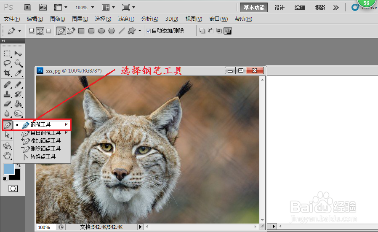Switch to 基本功能 workspace

click(x=254, y=8)
